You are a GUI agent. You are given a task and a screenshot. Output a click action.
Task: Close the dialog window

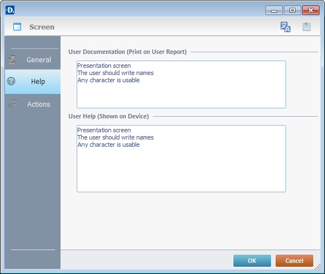311,11
